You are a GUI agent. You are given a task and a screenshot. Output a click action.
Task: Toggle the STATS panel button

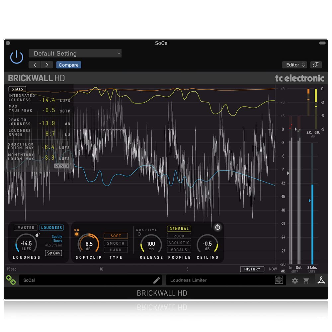[17, 89]
